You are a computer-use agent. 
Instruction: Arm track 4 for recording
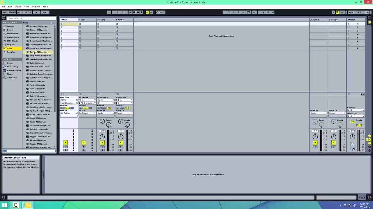click(x=121, y=150)
